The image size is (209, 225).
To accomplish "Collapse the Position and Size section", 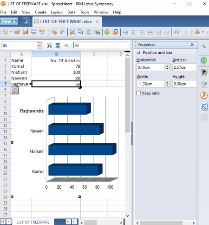I will 138,53.
